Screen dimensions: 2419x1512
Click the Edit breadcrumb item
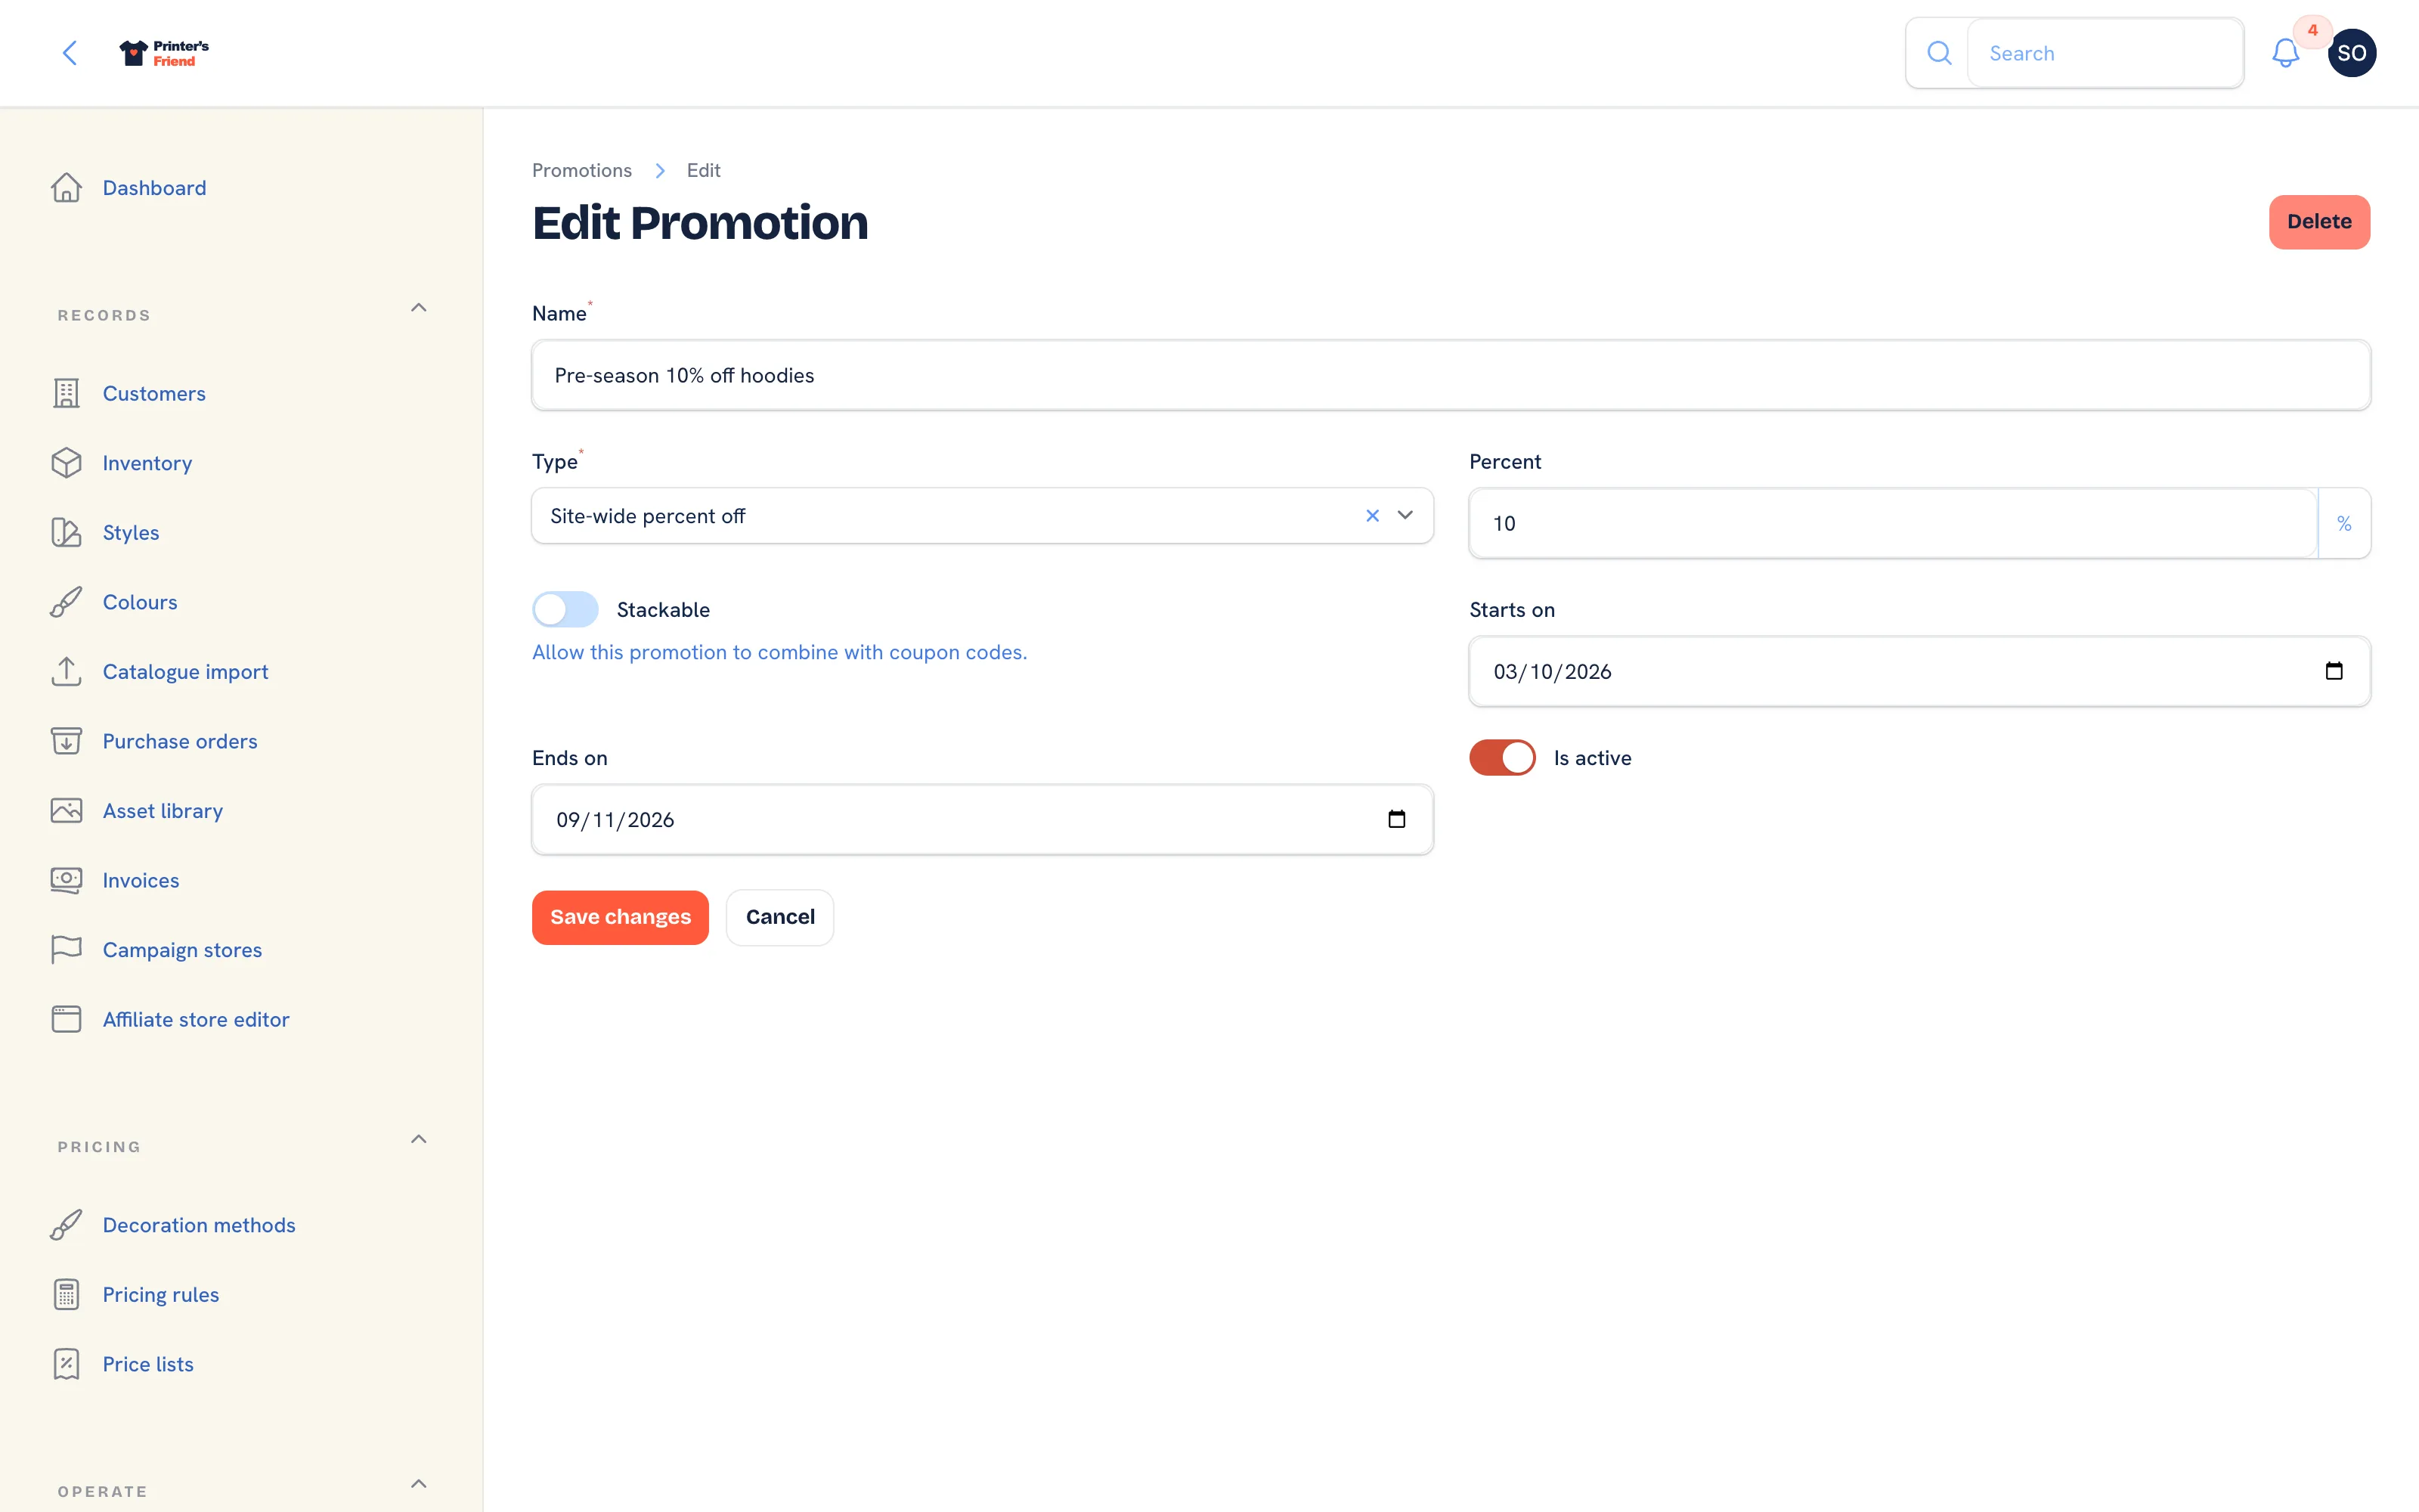pyautogui.click(x=703, y=170)
